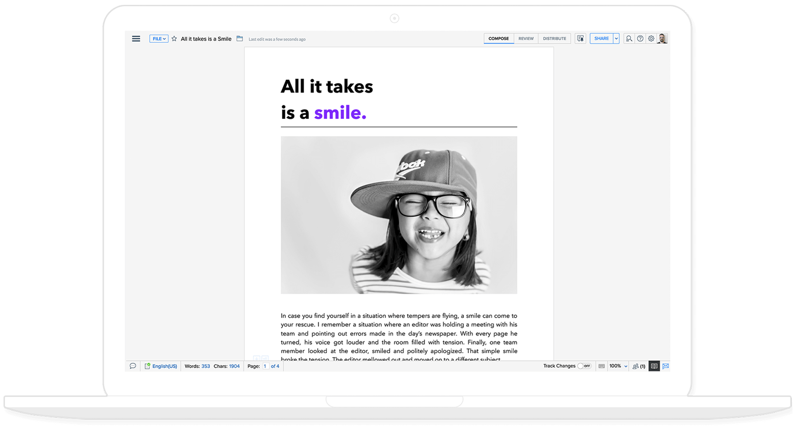Star the document as favorite
Screen dimensions: 796x431
(x=174, y=39)
